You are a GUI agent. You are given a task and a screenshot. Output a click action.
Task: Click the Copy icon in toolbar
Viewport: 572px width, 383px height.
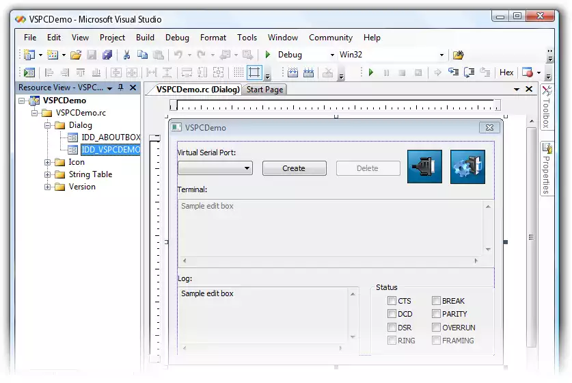click(142, 55)
